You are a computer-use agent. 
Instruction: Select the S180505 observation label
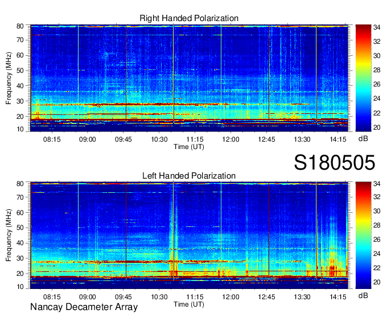click(x=335, y=163)
